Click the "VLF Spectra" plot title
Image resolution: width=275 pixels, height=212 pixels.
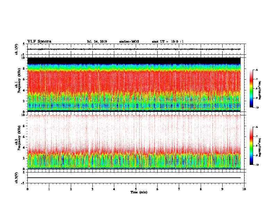tap(39, 42)
